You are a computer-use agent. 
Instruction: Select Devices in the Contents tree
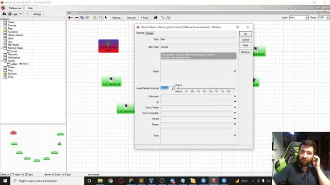(x=12, y=25)
